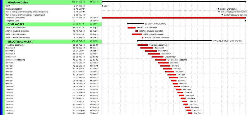
Task: Click the AREA 1 - Structural Excavation row
Action: pyautogui.click(x=53, y=38)
